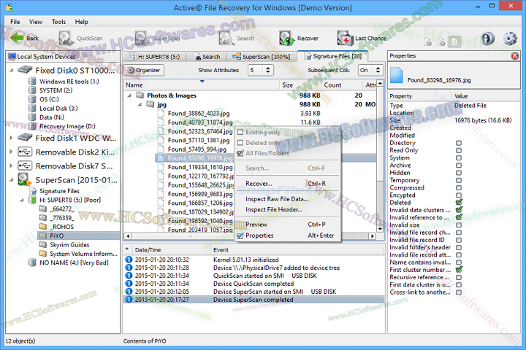Collapse the SuperScan tree node
Image resolution: width=526 pixels, height=350 pixels.
(12, 180)
